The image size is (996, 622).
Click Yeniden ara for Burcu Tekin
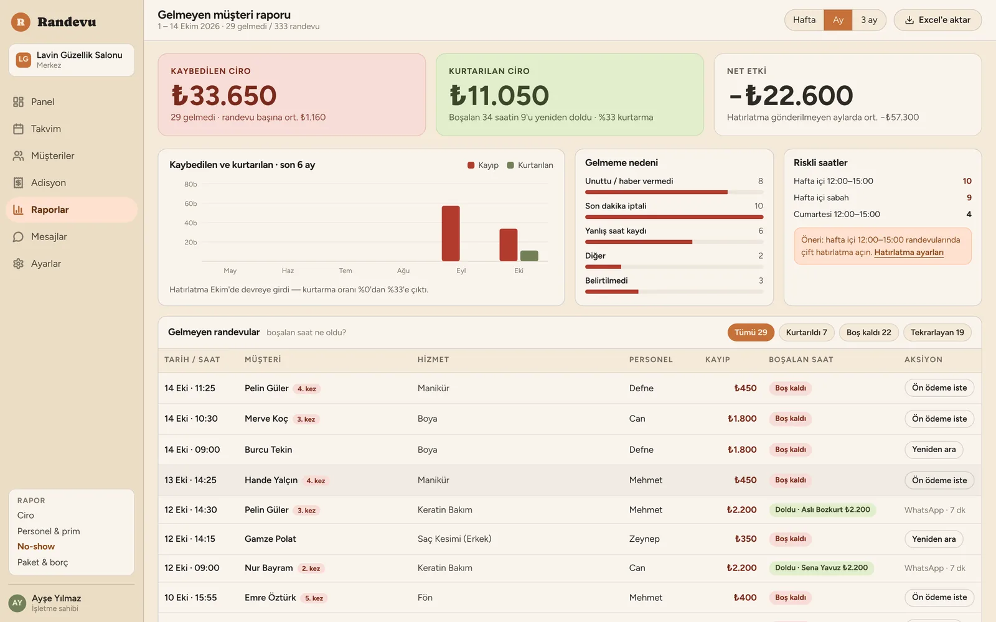(934, 450)
